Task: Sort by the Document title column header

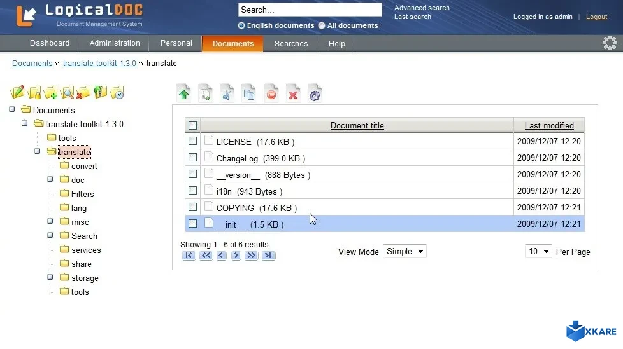Action: click(x=357, y=126)
